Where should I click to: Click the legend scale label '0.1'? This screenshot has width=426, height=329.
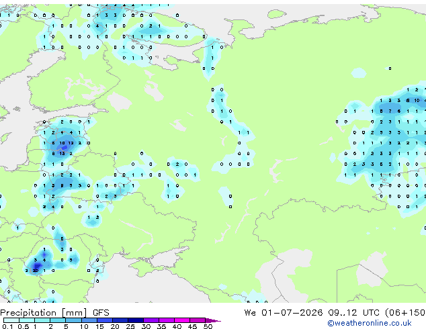pos(7,326)
